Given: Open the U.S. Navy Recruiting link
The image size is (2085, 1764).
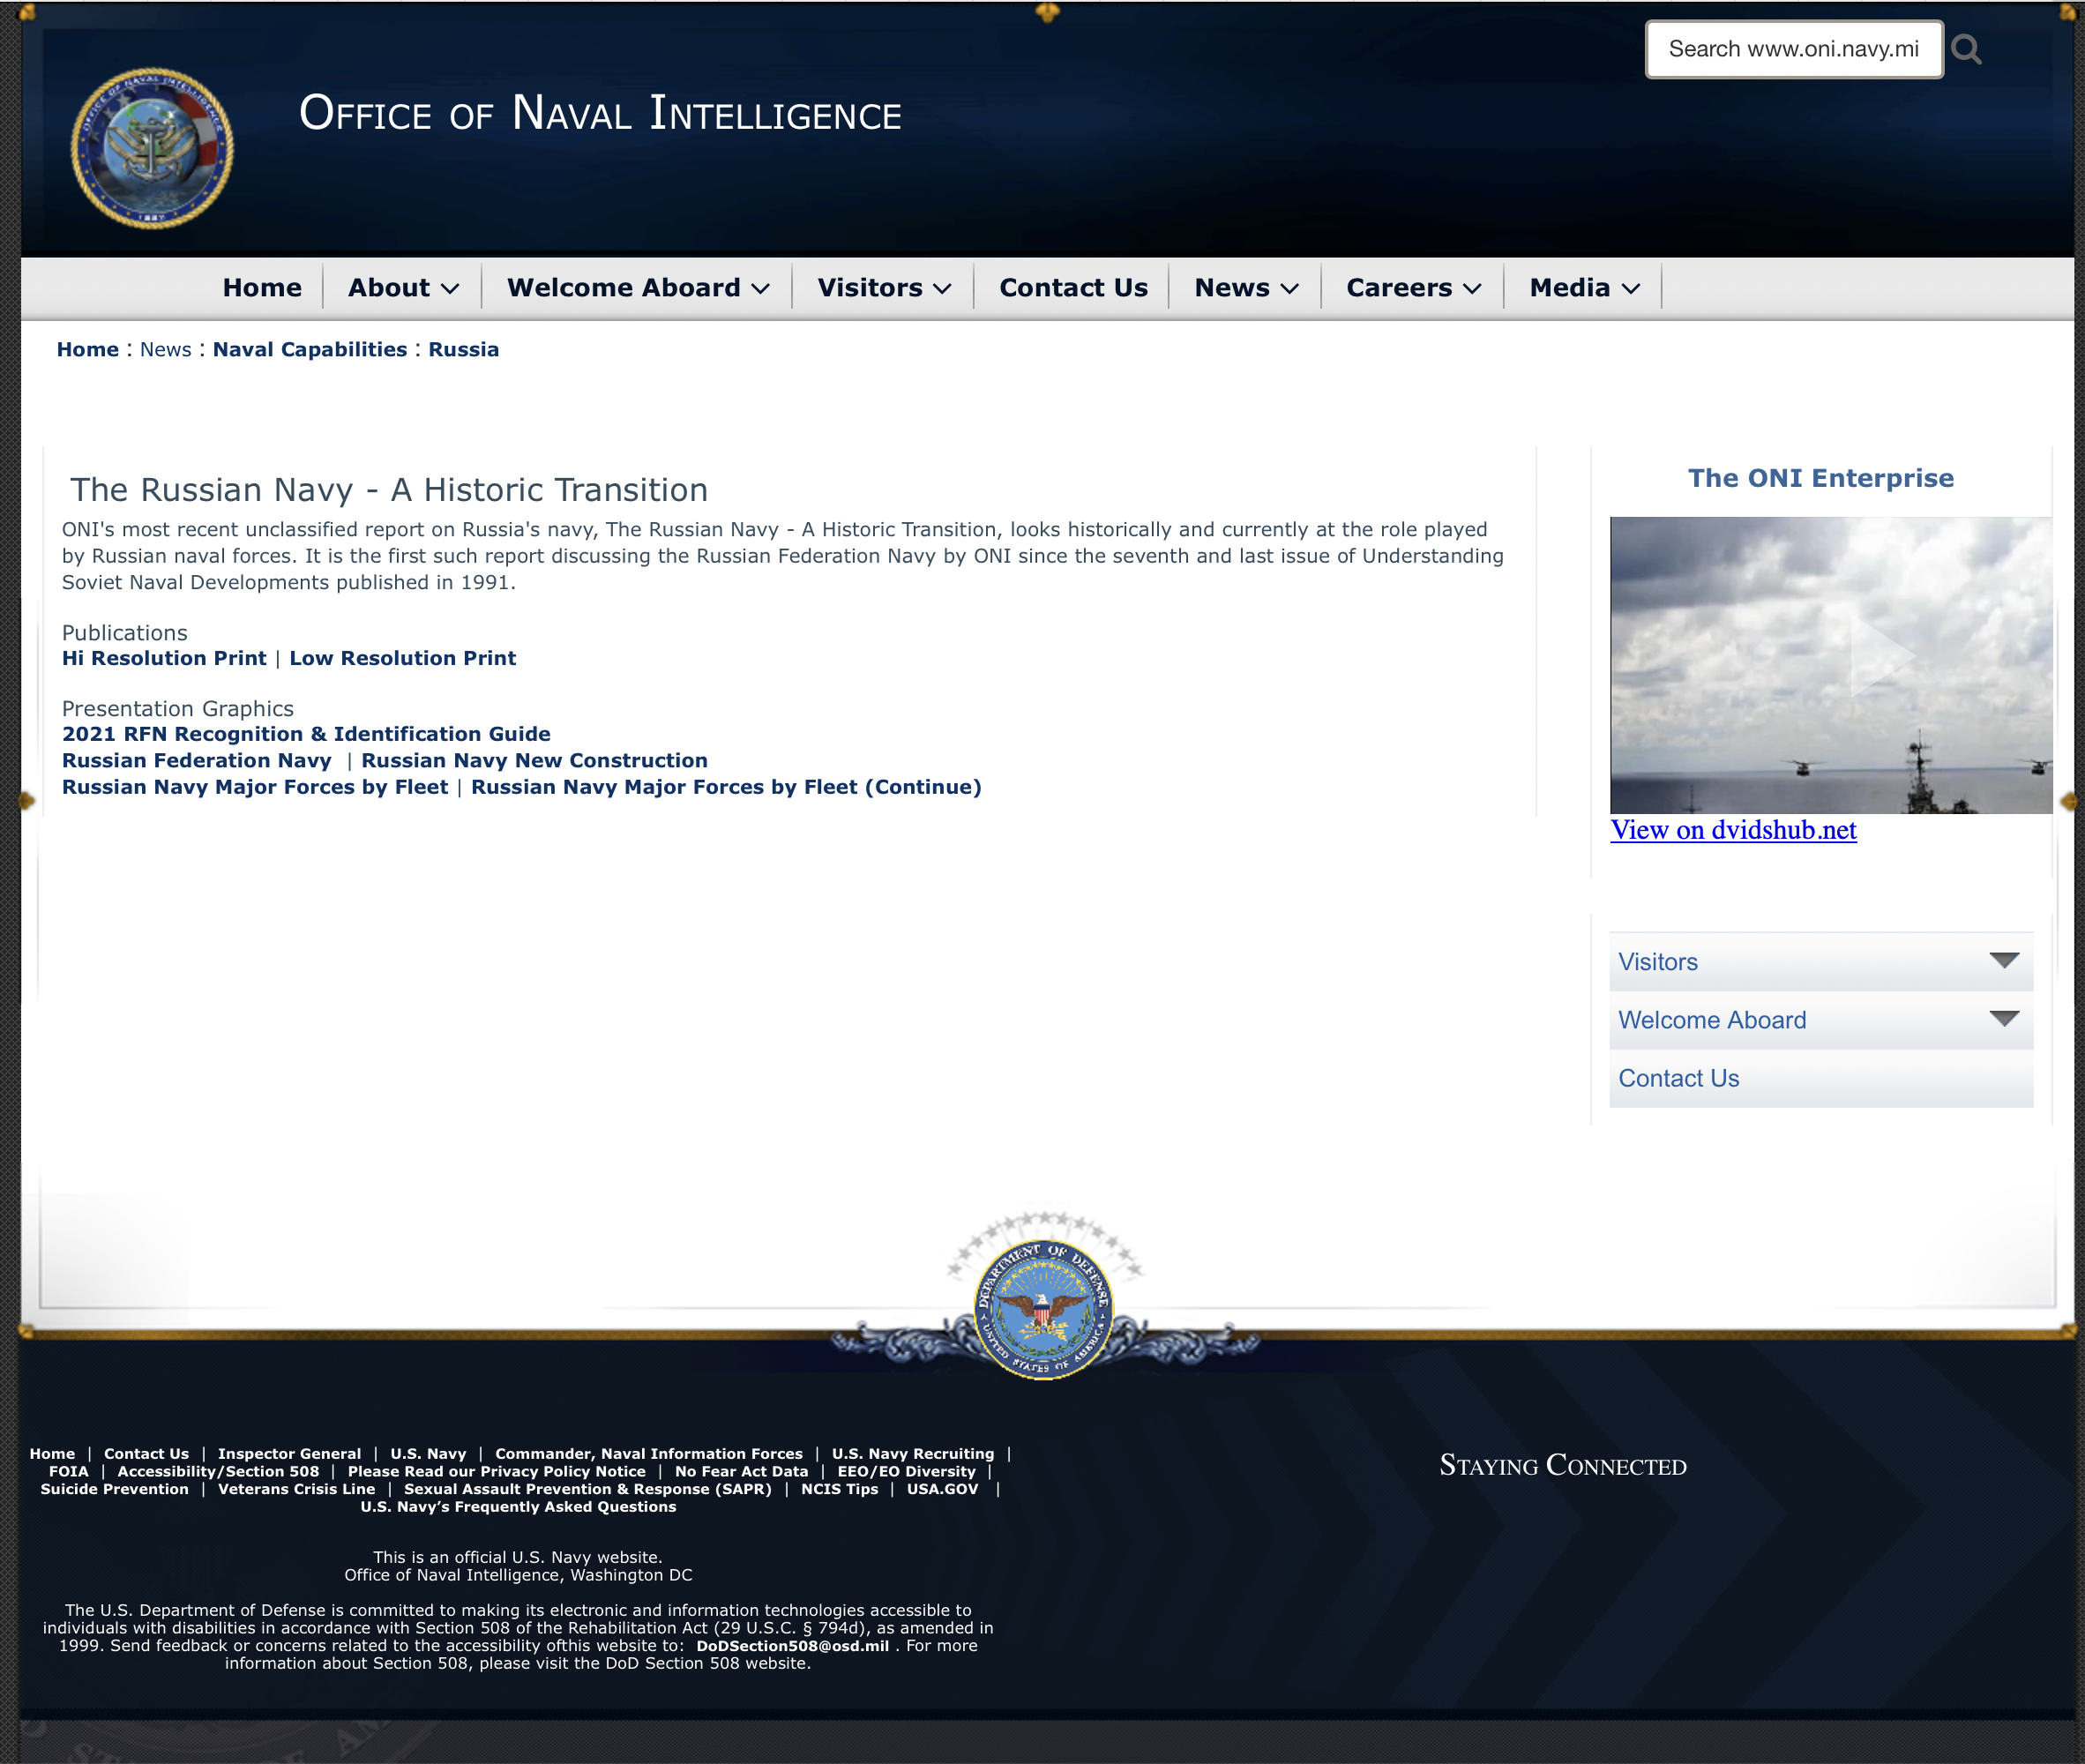Looking at the screenshot, I should (913, 1454).
